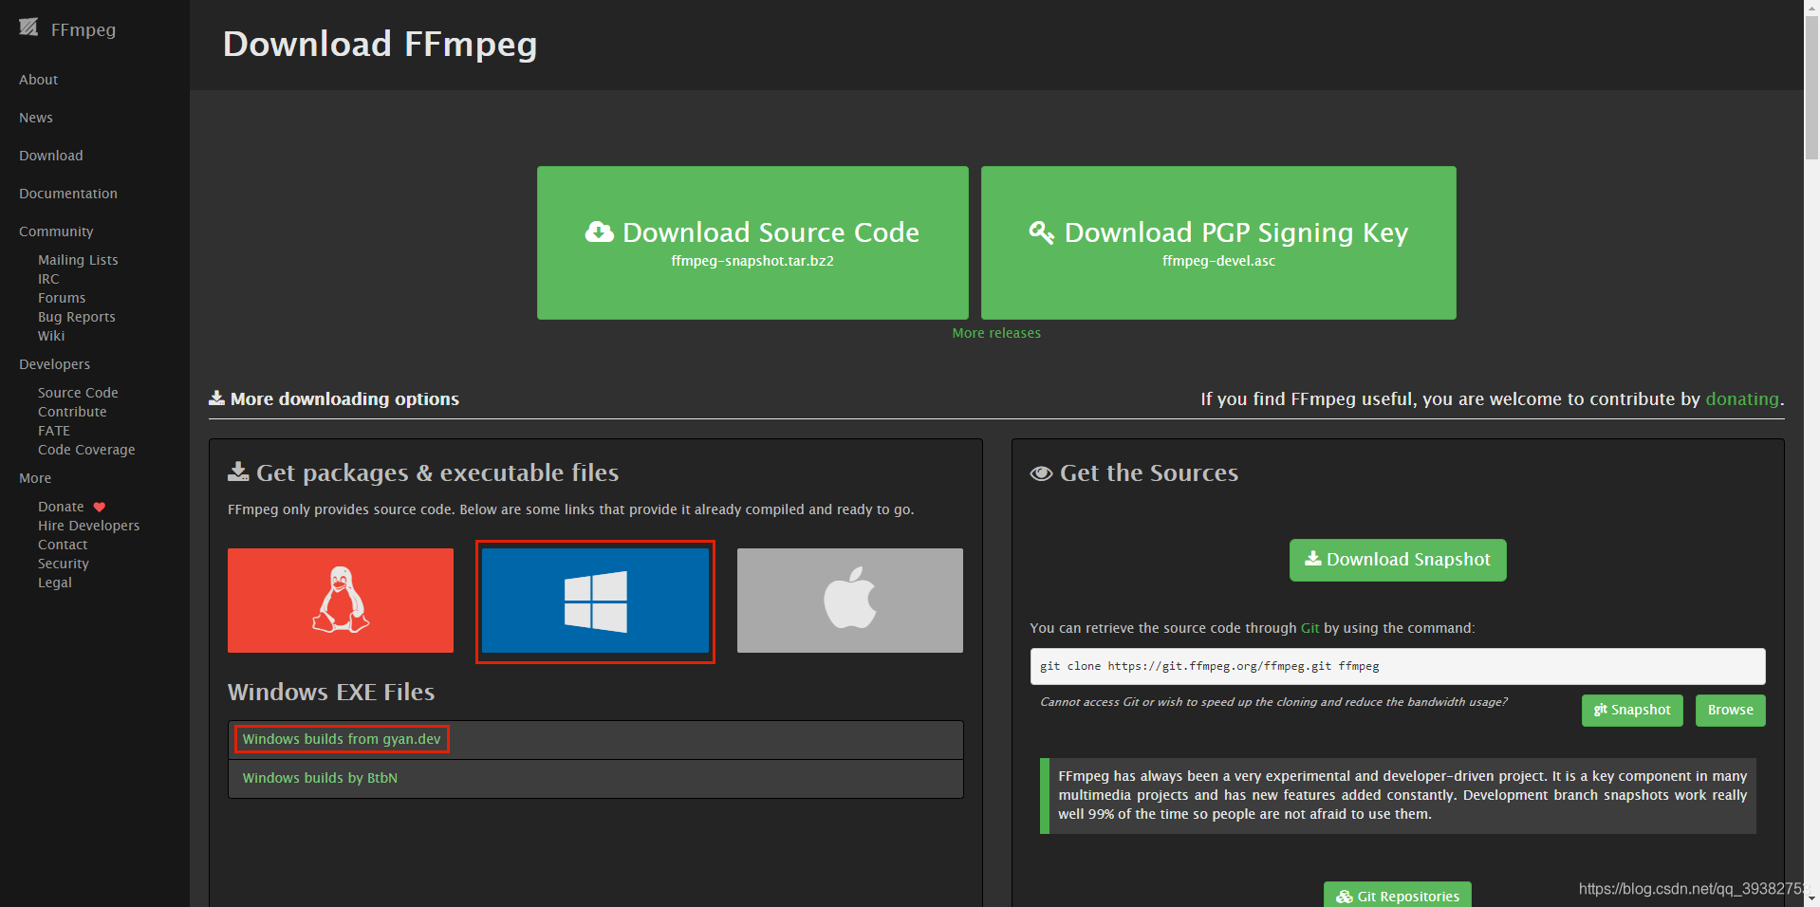Select the Windows logo builds icon

(x=595, y=601)
